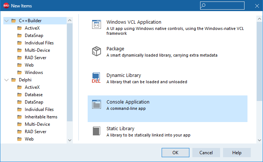Open RAD Server under C++Builder
This screenshot has height=162, width=263.
(x=36, y=58)
